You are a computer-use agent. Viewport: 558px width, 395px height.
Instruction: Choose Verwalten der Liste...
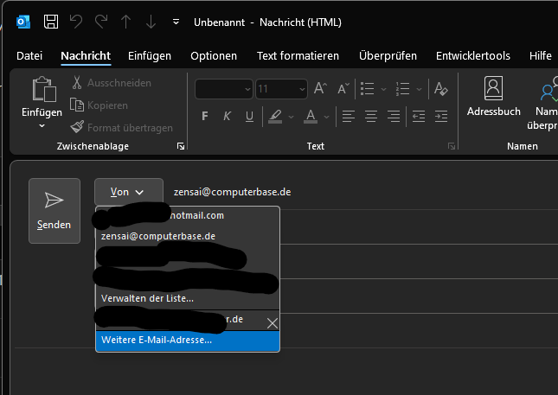click(x=188, y=298)
